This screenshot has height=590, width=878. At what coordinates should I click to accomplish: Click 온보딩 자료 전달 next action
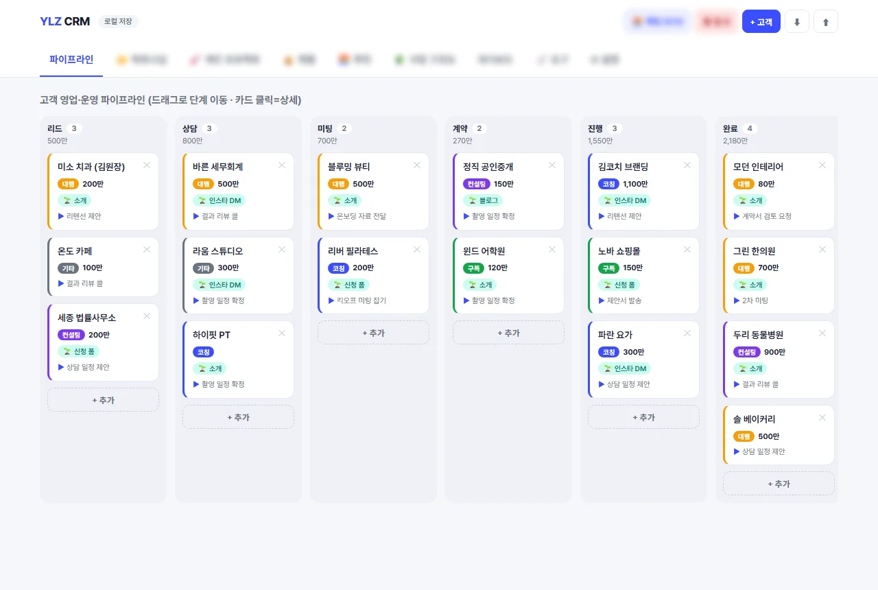[357, 216]
